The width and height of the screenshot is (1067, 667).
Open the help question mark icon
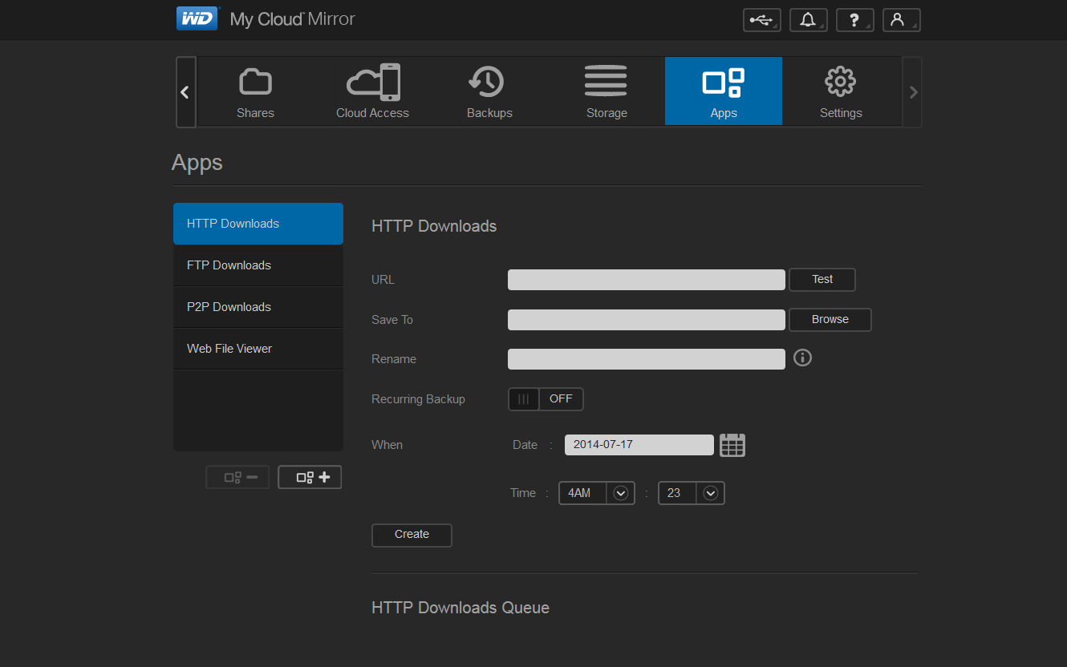pyautogui.click(x=855, y=20)
